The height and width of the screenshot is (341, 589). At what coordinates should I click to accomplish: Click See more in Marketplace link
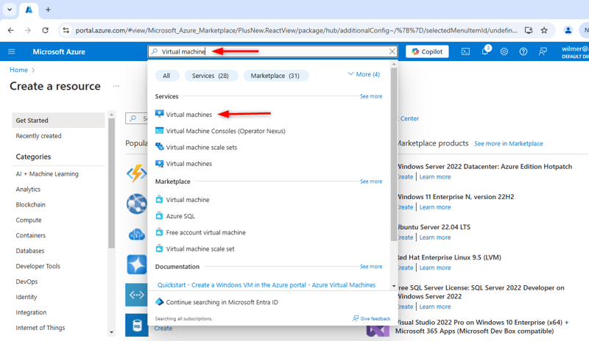[x=508, y=144]
